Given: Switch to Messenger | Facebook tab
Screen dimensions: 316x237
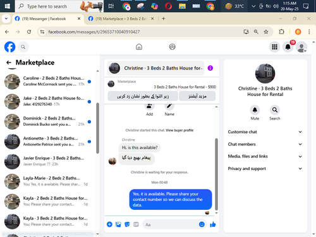Looking at the screenshot, I should coord(48,19).
